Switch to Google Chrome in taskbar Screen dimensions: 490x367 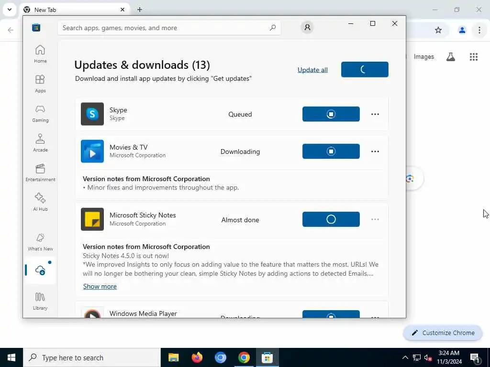point(244,357)
